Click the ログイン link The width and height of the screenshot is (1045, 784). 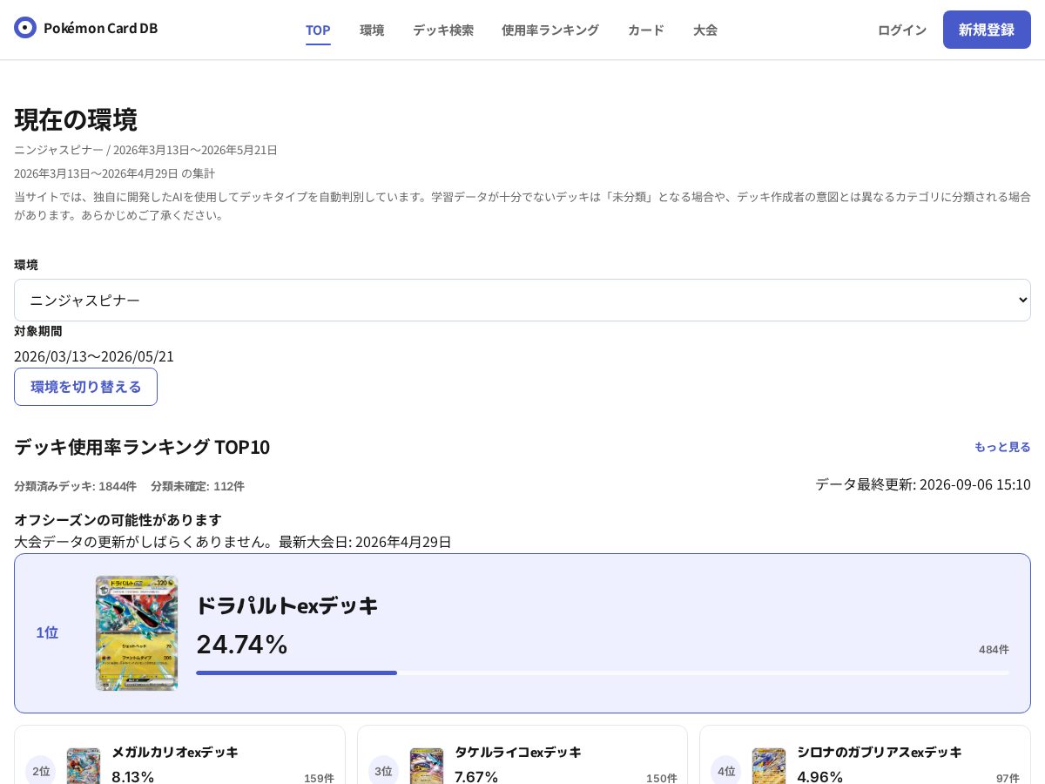902,30
